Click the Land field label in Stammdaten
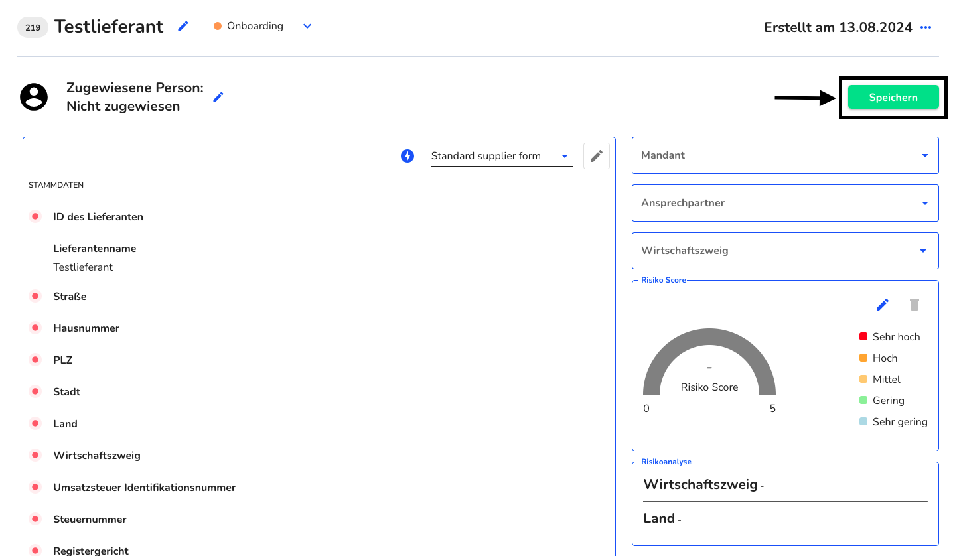This screenshot has width=953, height=556. (x=65, y=424)
